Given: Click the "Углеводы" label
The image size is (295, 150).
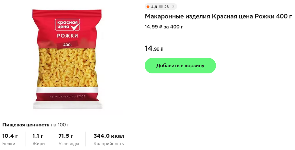Looking at the screenshot, I should 69,144.
